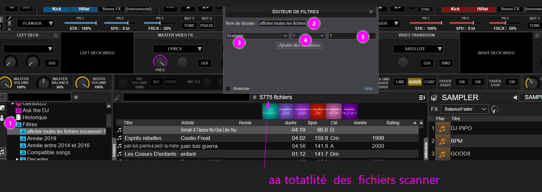The image size is (542, 192).
Task: Open the browser options list icon
Action: click(422, 98)
